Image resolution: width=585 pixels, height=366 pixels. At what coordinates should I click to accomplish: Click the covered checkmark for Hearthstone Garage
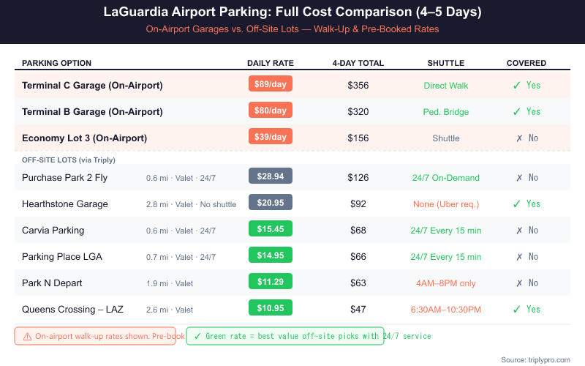click(517, 204)
